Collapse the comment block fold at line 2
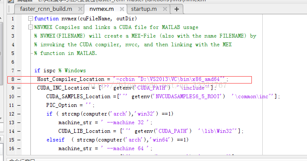The height and width of the screenshot is (161, 307). pyautogui.click(x=30, y=27)
